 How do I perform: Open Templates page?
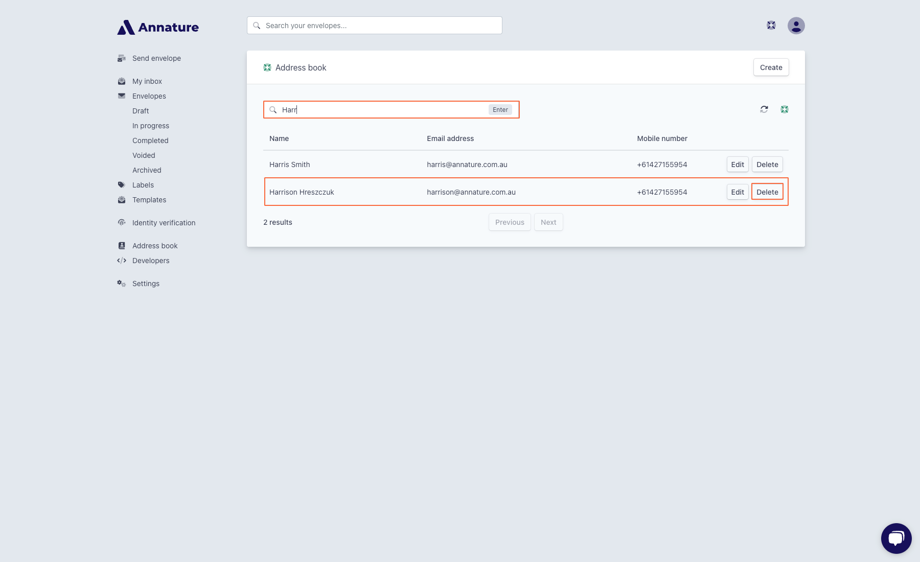click(x=149, y=200)
